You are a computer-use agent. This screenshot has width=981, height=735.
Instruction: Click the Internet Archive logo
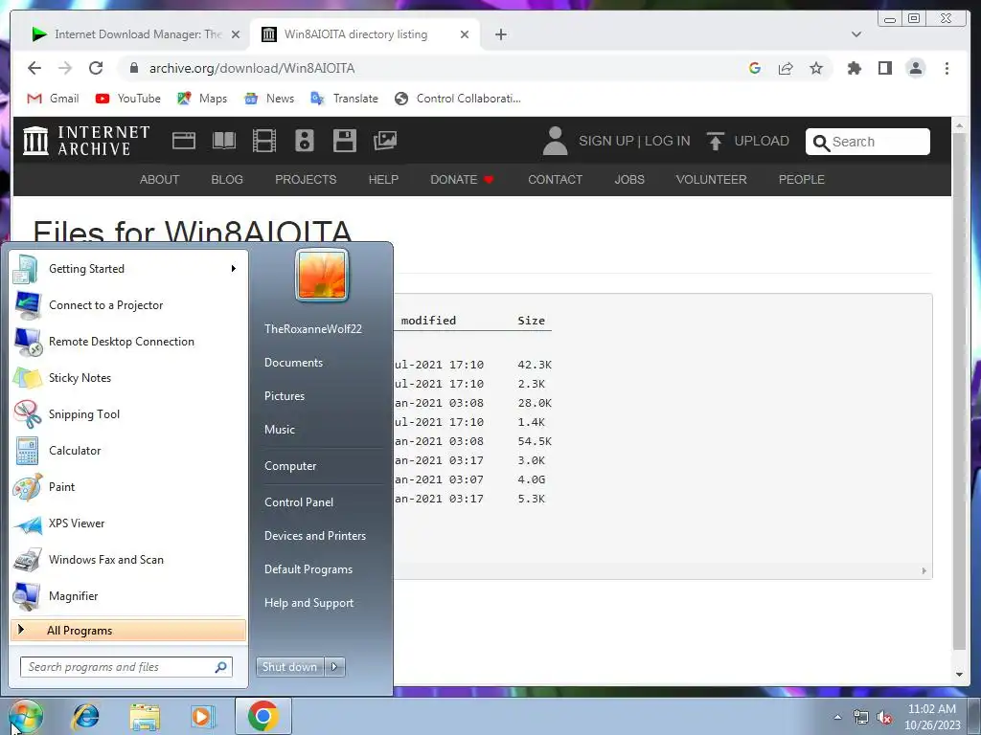click(x=86, y=141)
